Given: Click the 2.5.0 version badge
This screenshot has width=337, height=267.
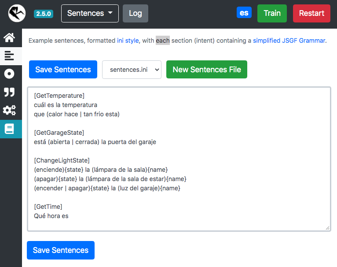Looking at the screenshot, I should coord(44,14).
